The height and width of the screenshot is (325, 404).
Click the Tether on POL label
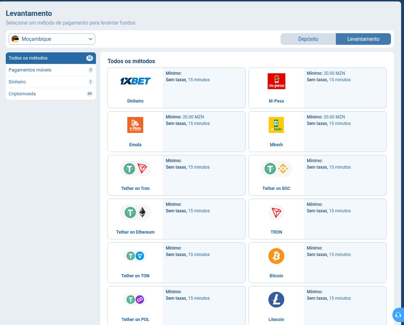(135, 319)
